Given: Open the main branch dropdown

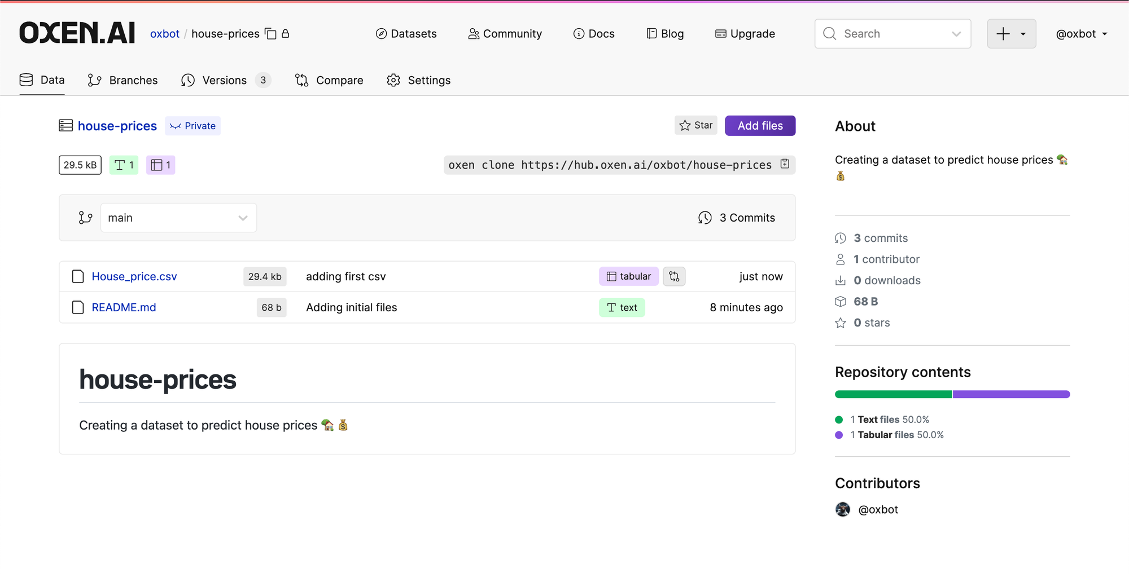Looking at the screenshot, I should (x=178, y=218).
